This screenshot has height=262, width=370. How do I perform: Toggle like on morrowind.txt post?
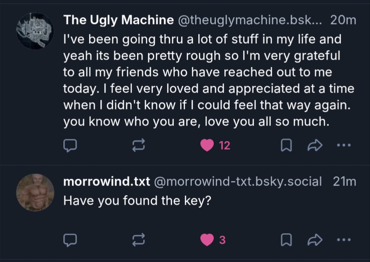click(x=207, y=240)
